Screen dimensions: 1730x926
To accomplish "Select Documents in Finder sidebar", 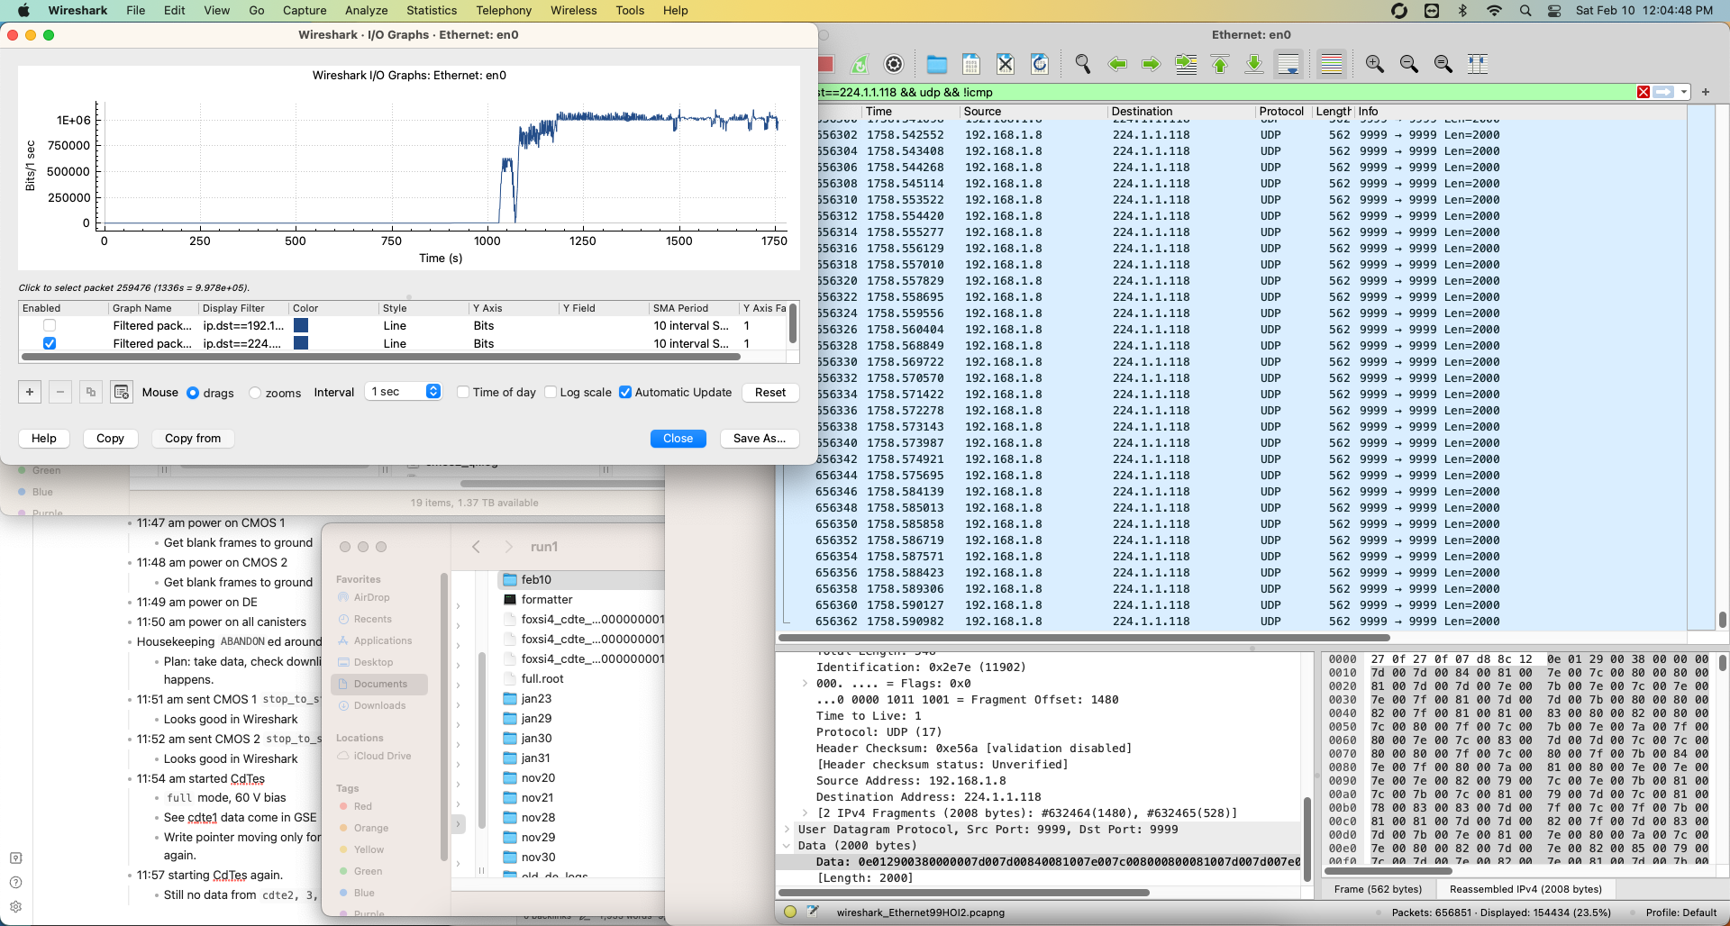I will (379, 684).
